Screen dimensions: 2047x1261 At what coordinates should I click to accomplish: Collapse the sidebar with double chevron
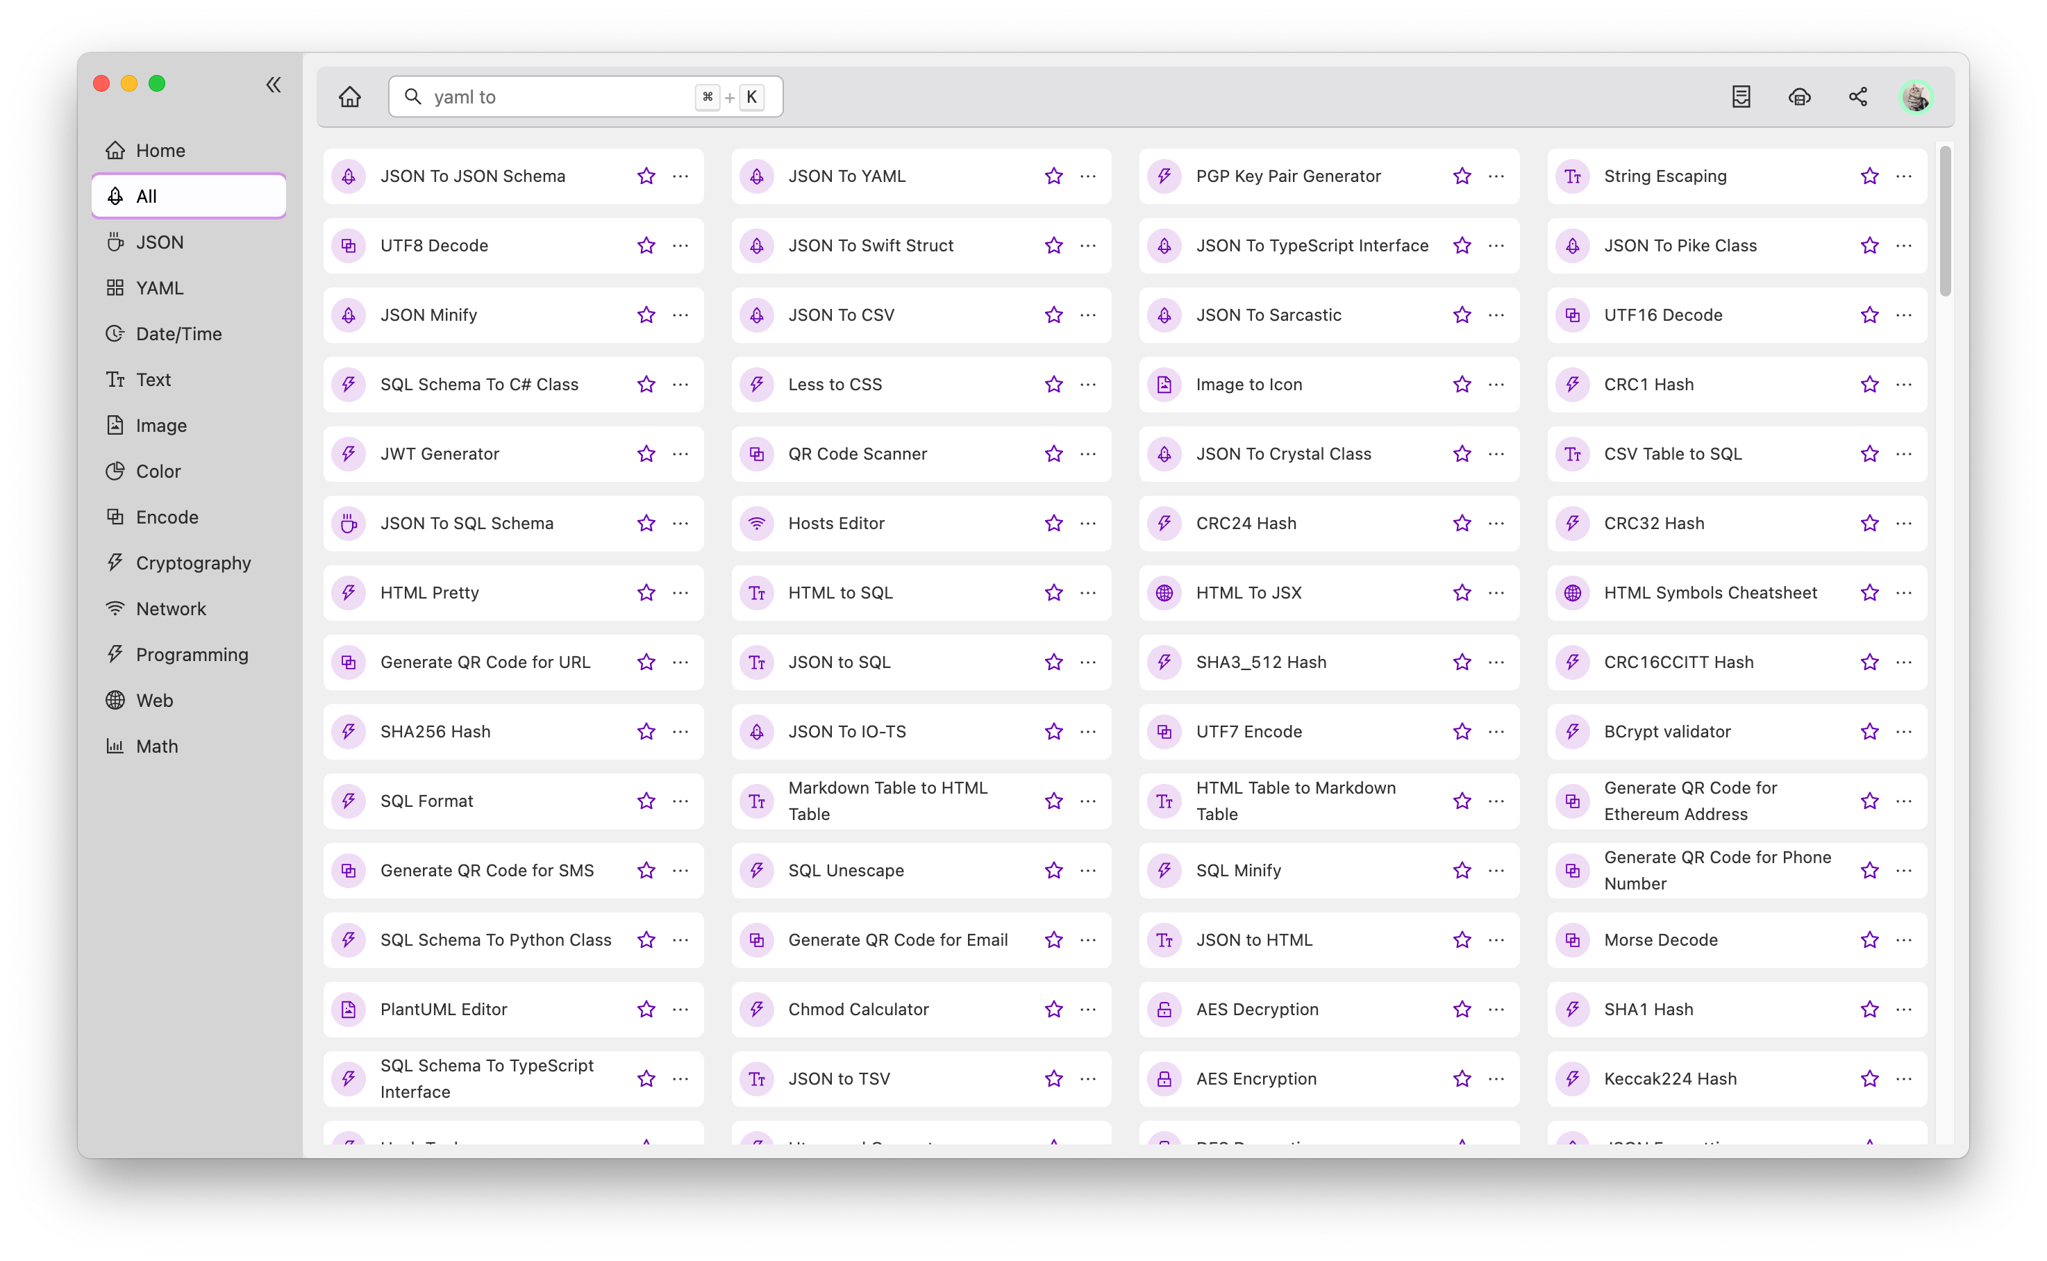(x=274, y=84)
